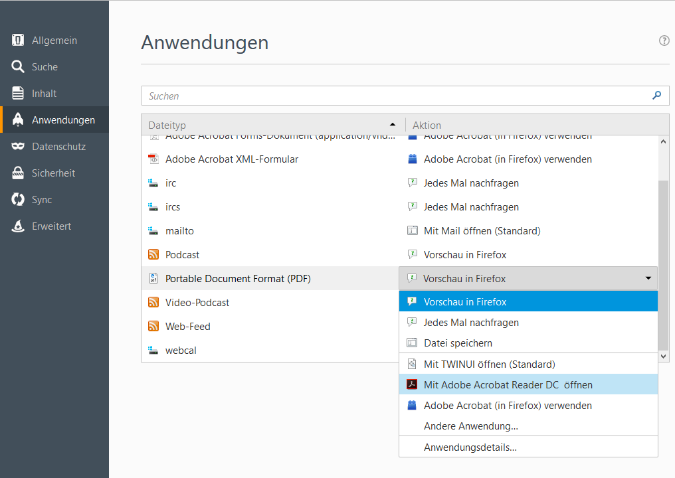
Task: Click the Allgemein sidebar icon
Action: [18, 40]
